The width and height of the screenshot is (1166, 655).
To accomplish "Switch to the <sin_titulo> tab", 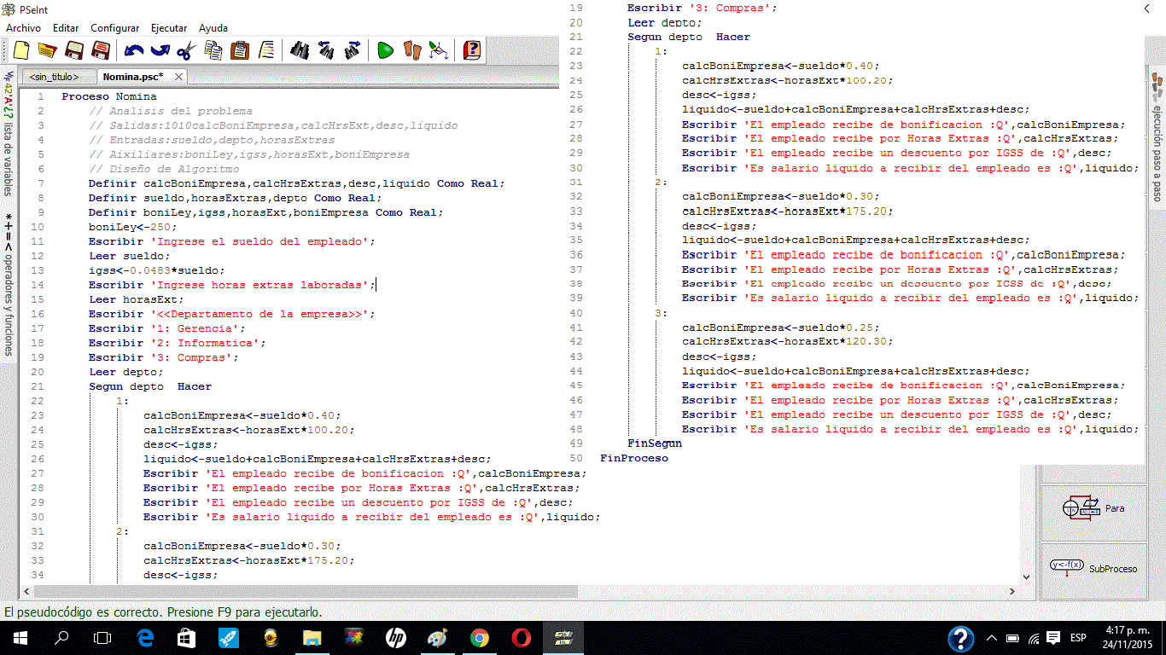I will [x=54, y=77].
